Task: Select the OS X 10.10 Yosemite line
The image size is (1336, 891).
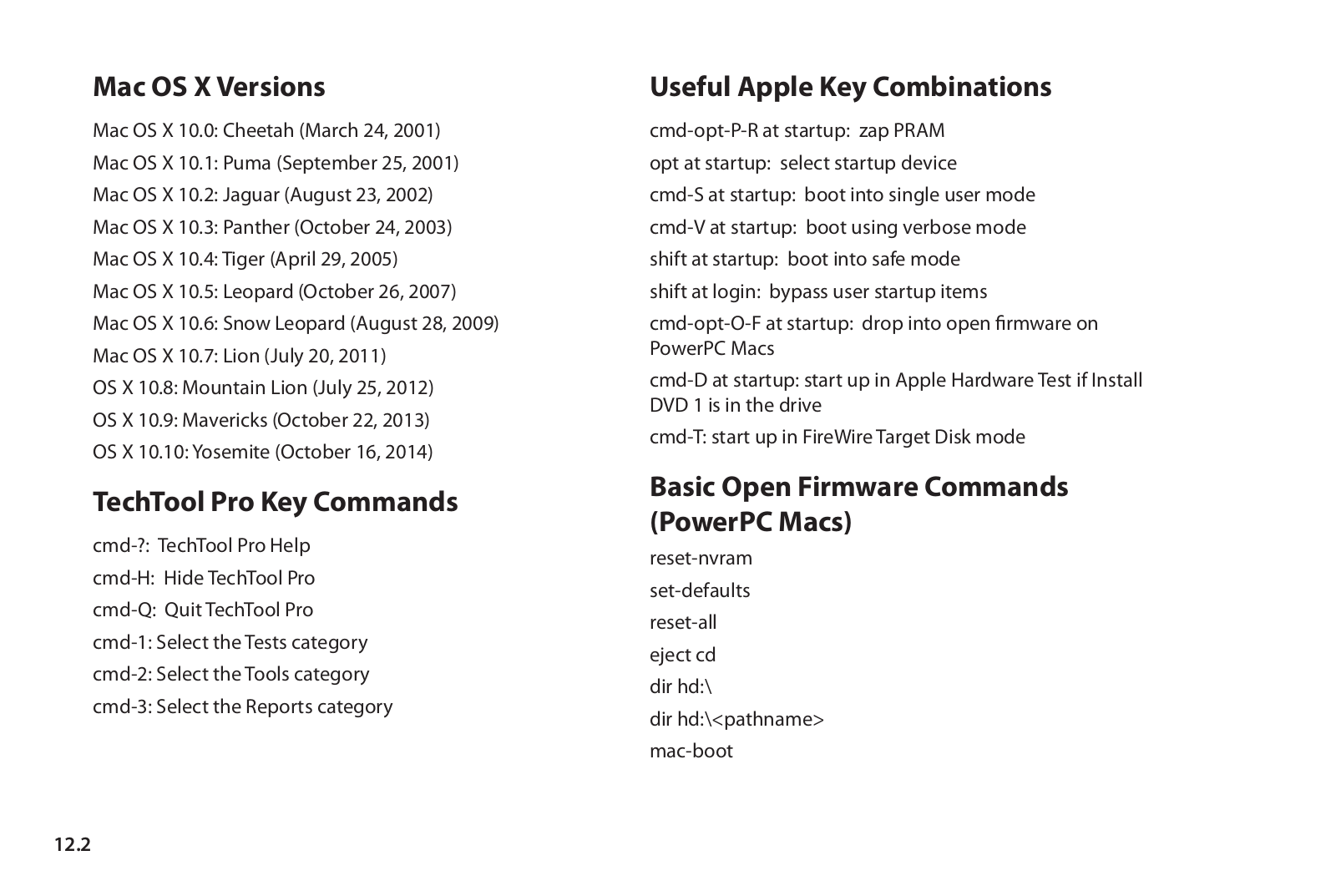Action: [x=263, y=452]
